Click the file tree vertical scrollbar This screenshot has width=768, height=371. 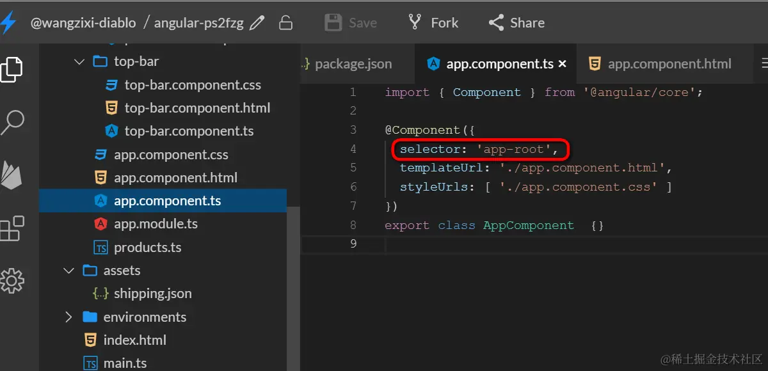[x=292, y=288]
